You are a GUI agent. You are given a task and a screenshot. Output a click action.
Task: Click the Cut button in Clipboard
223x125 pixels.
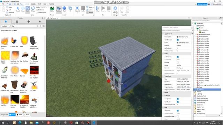[9, 10]
